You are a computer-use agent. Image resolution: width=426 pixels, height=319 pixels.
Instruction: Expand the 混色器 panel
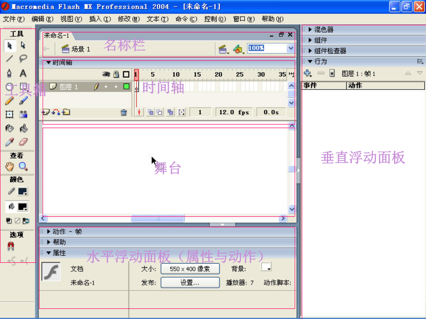(x=310, y=30)
